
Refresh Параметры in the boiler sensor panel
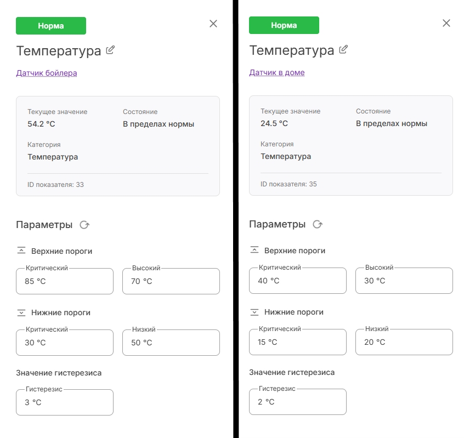[x=84, y=225]
